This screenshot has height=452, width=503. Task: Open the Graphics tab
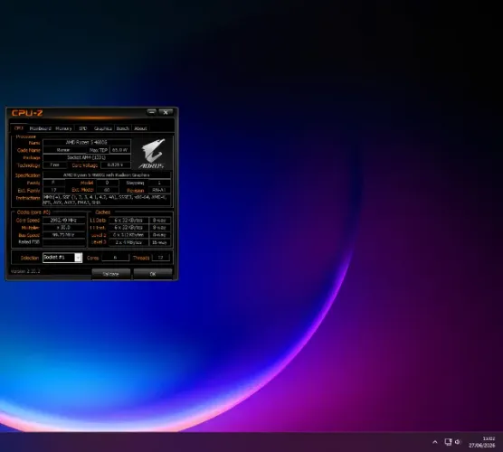coord(102,128)
